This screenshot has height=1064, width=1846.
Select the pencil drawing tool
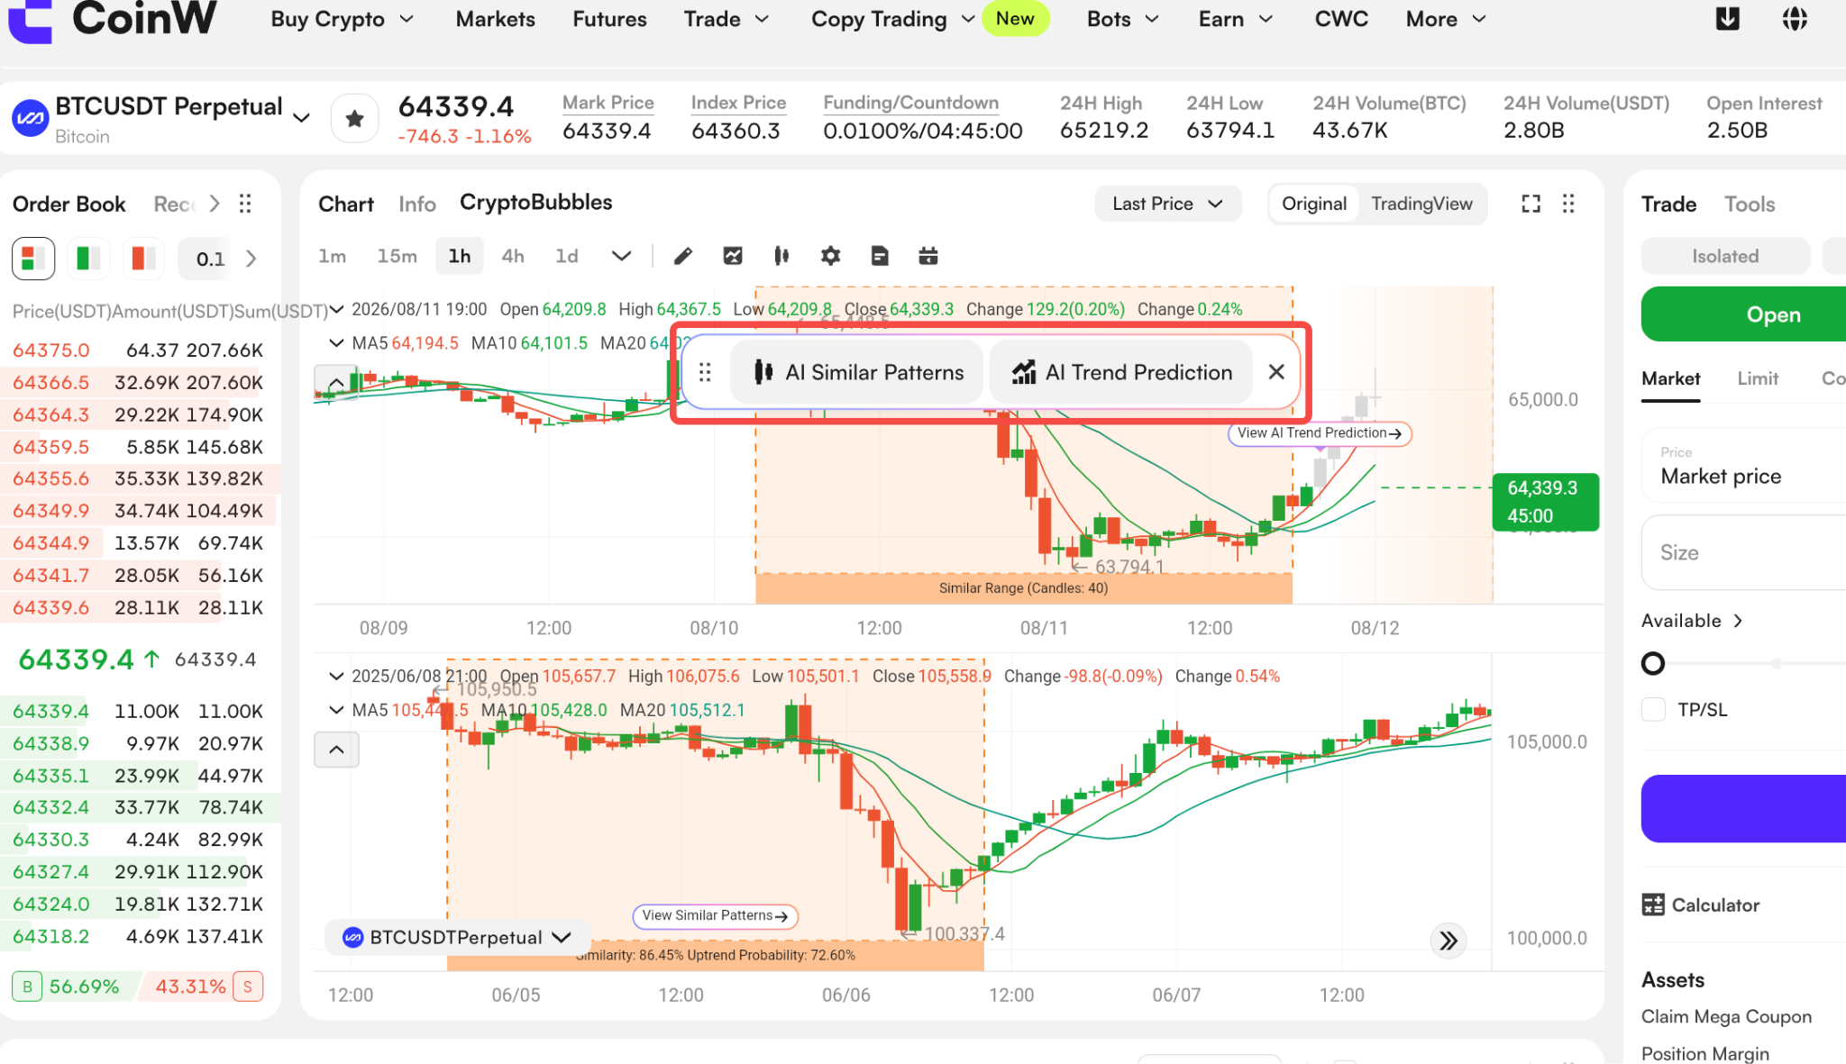(x=683, y=257)
